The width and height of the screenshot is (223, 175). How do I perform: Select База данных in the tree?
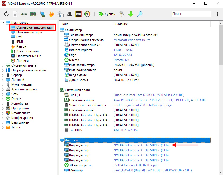(20, 122)
